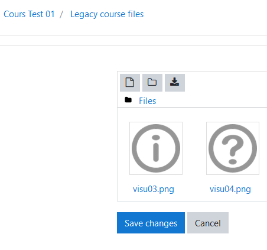Click the blank file area below the thumbnails

(x=192, y=197)
